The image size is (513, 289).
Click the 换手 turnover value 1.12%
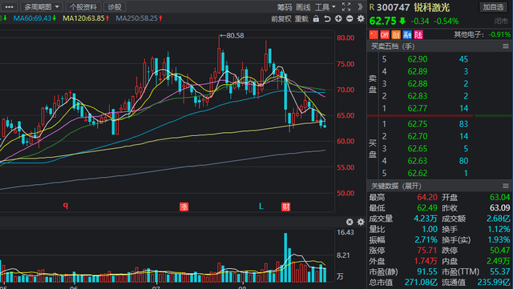click(499, 229)
